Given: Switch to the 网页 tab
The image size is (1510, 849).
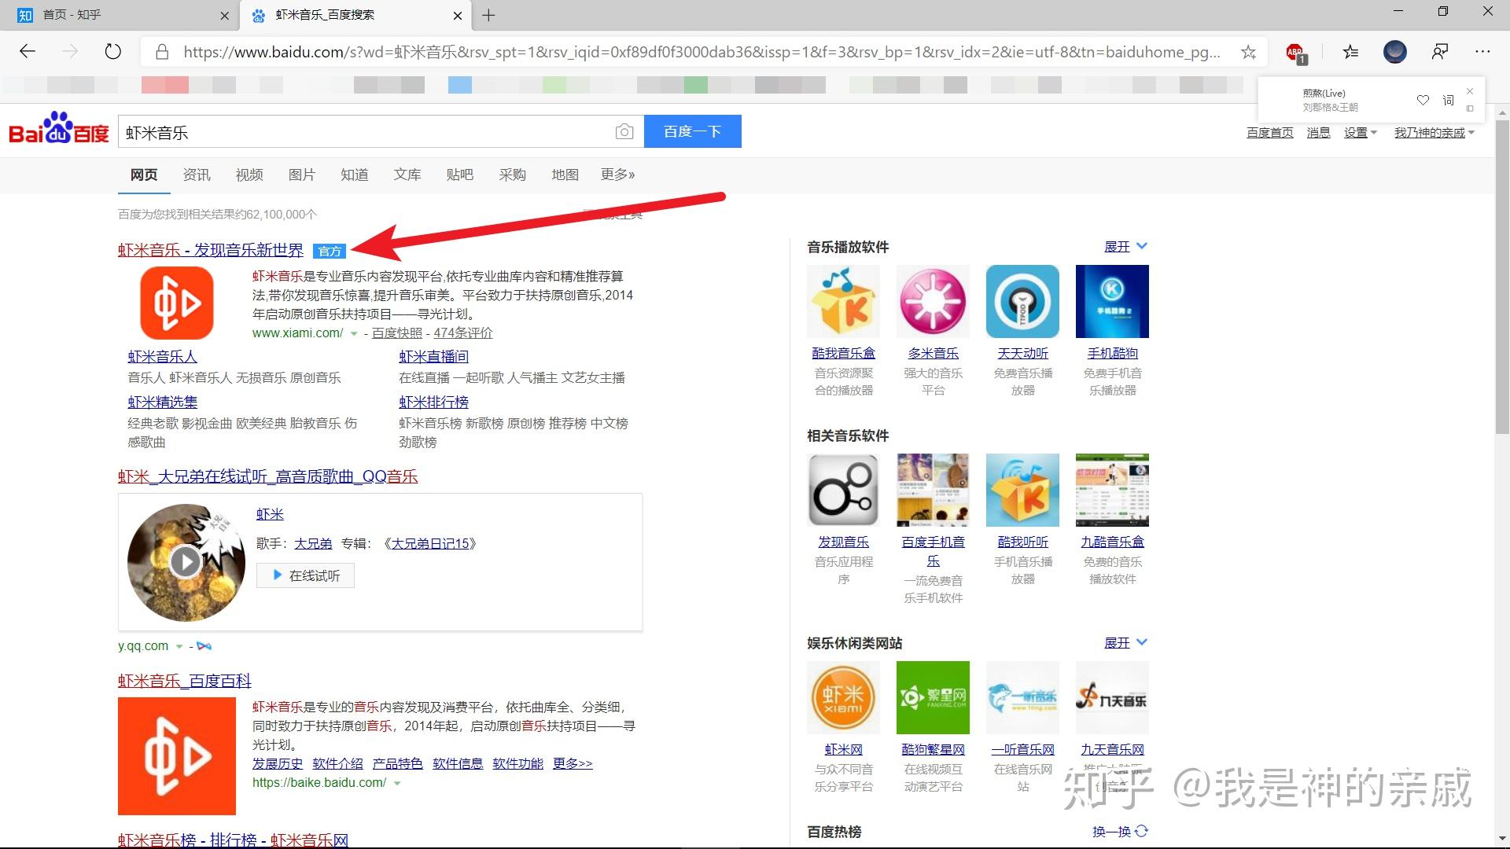Looking at the screenshot, I should click(144, 175).
